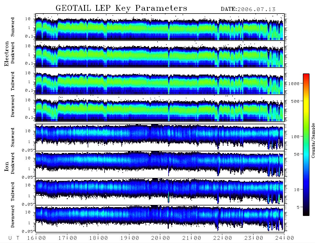
Task: Click the 23:00 time axis label
Action: (x=253, y=238)
